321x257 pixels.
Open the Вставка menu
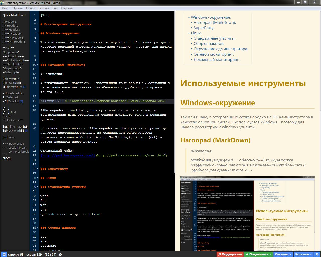[x=43, y=8]
